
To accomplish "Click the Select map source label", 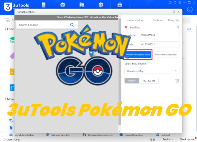I will 135,64.
